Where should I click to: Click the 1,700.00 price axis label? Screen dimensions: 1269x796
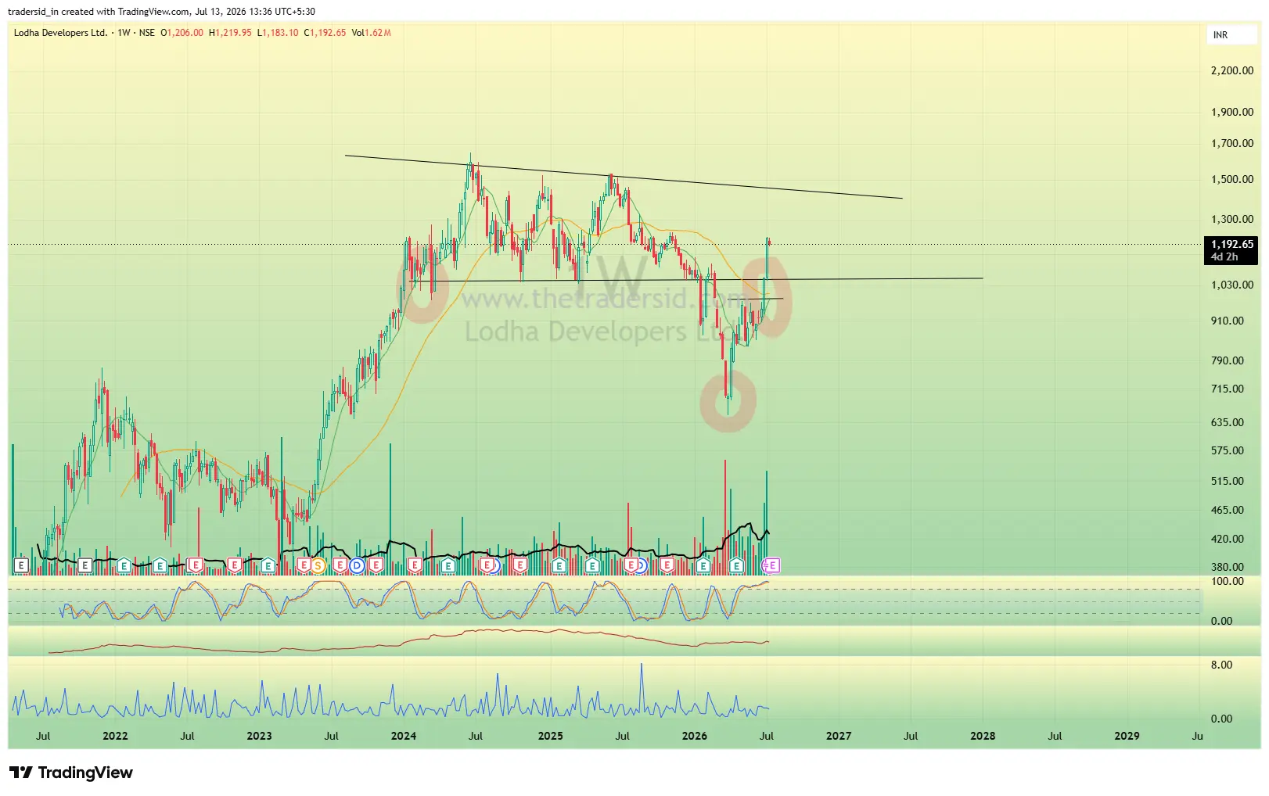(1231, 143)
